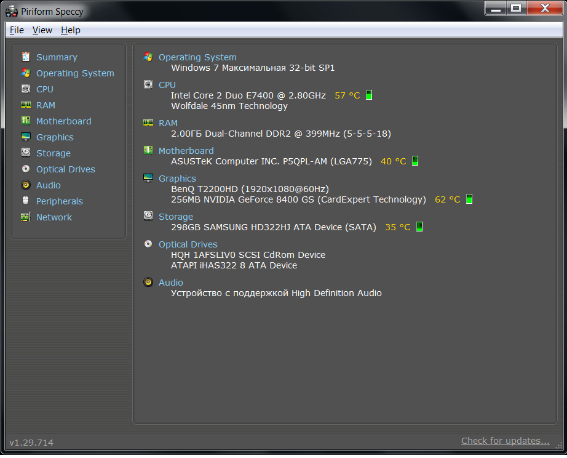Open the File menu
Viewport: 567px width, 458px height.
tap(17, 30)
